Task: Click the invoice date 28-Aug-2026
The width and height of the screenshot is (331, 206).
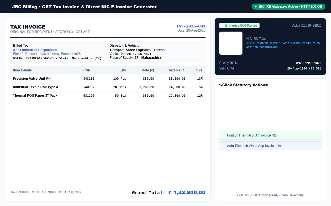Action: (191, 30)
